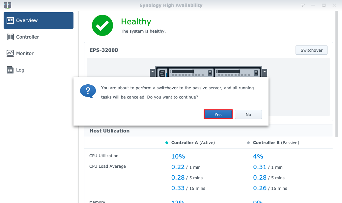Click the Memory label
342x203 pixels.
click(97, 201)
